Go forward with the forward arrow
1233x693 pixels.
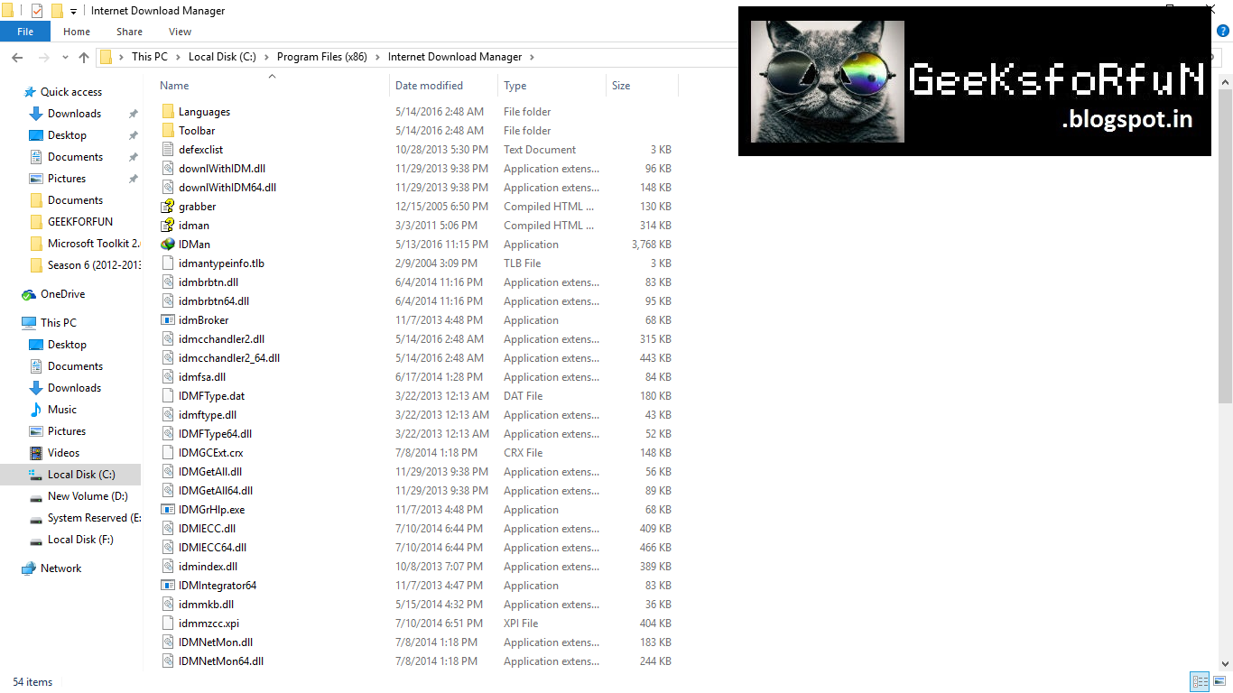point(44,57)
